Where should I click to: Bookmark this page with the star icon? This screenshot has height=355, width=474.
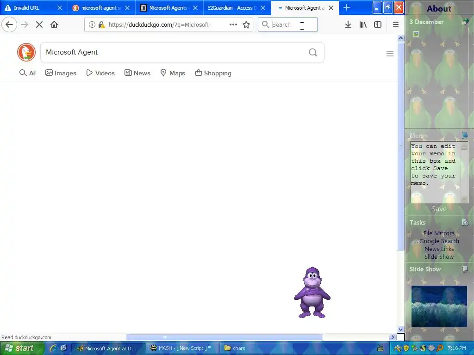(246, 24)
